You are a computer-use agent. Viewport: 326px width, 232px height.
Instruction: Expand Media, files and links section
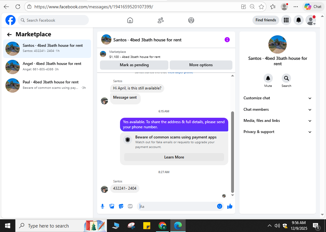point(277,121)
